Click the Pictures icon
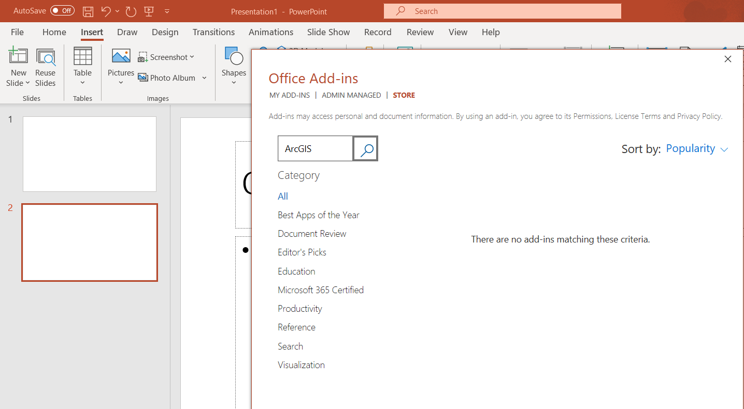 click(x=121, y=57)
